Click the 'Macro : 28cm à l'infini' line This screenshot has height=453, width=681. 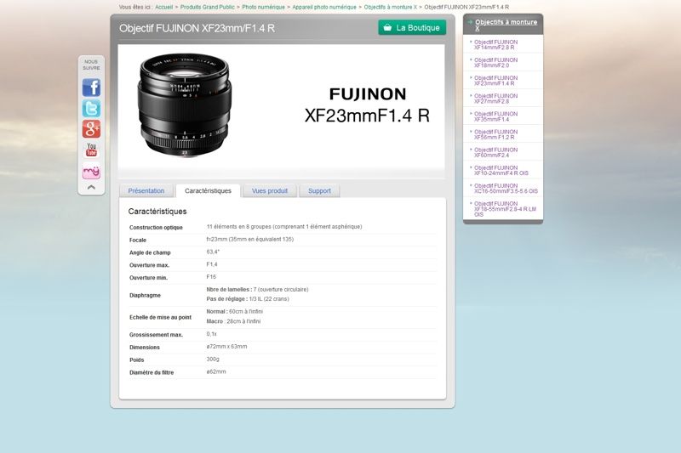233,321
